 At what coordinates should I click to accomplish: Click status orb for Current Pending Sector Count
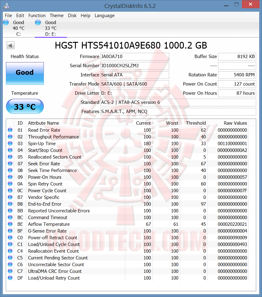[x=10, y=258]
